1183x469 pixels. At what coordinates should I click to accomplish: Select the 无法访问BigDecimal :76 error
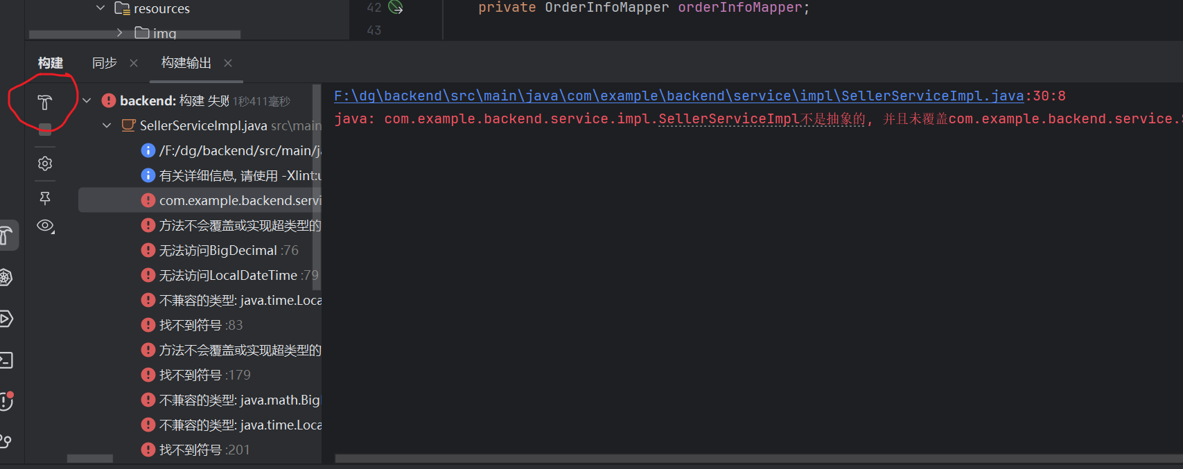200,250
